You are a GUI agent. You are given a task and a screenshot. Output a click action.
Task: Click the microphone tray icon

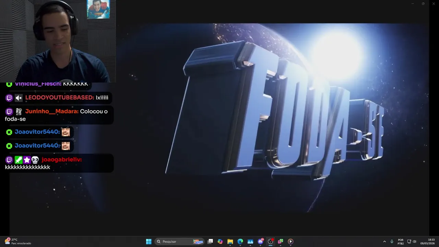392,242
